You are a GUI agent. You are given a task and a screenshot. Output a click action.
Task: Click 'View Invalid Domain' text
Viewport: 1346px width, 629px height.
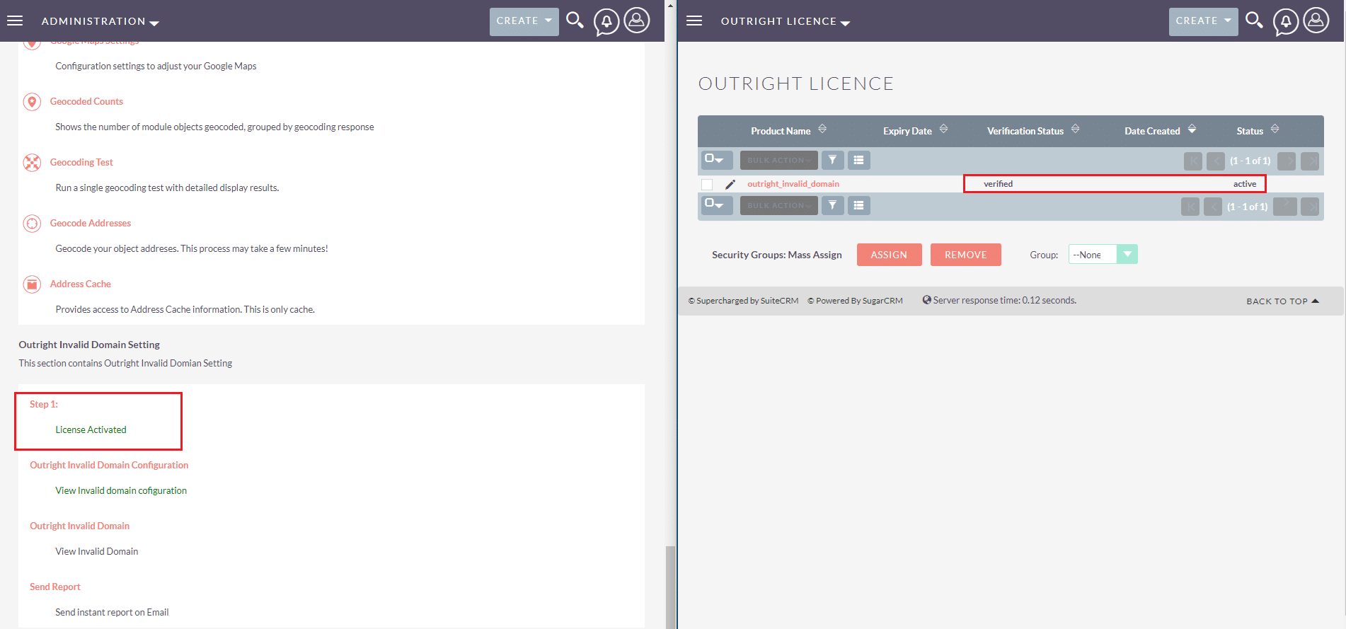[97, 552]
